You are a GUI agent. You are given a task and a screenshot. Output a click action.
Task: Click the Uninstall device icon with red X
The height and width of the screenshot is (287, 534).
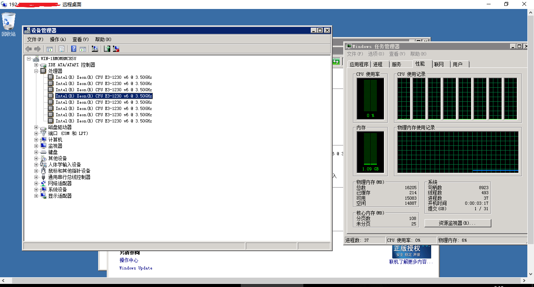116,49
